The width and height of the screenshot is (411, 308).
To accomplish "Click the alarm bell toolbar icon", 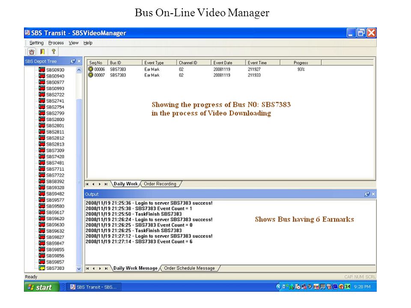I will pos(32,52).
